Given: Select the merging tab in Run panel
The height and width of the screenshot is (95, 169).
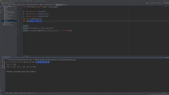Looking at the screenshot, I should (x=7, y=58).
